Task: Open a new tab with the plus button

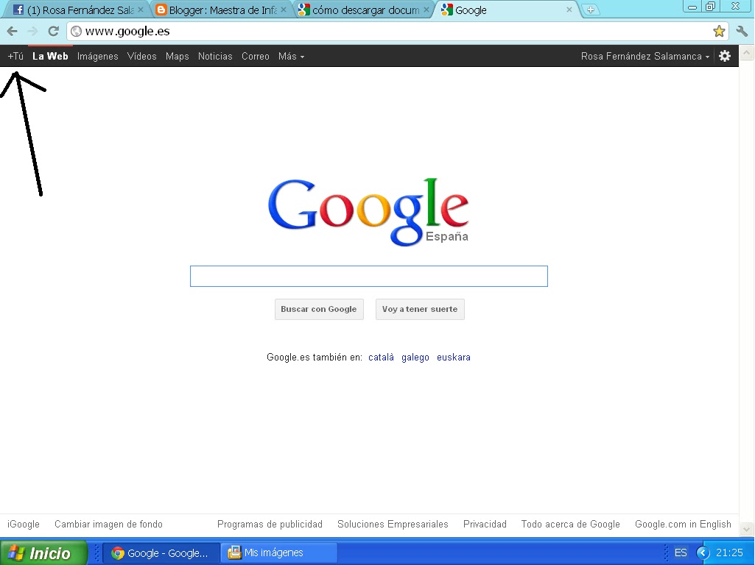Action: (590, 10)
